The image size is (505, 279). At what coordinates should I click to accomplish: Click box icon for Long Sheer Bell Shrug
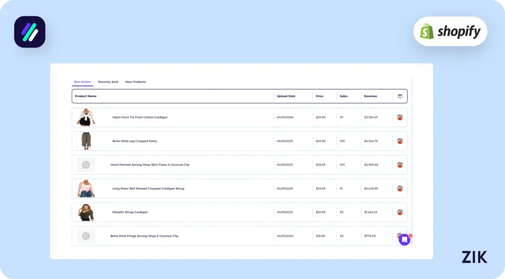(x=399, y=189)
